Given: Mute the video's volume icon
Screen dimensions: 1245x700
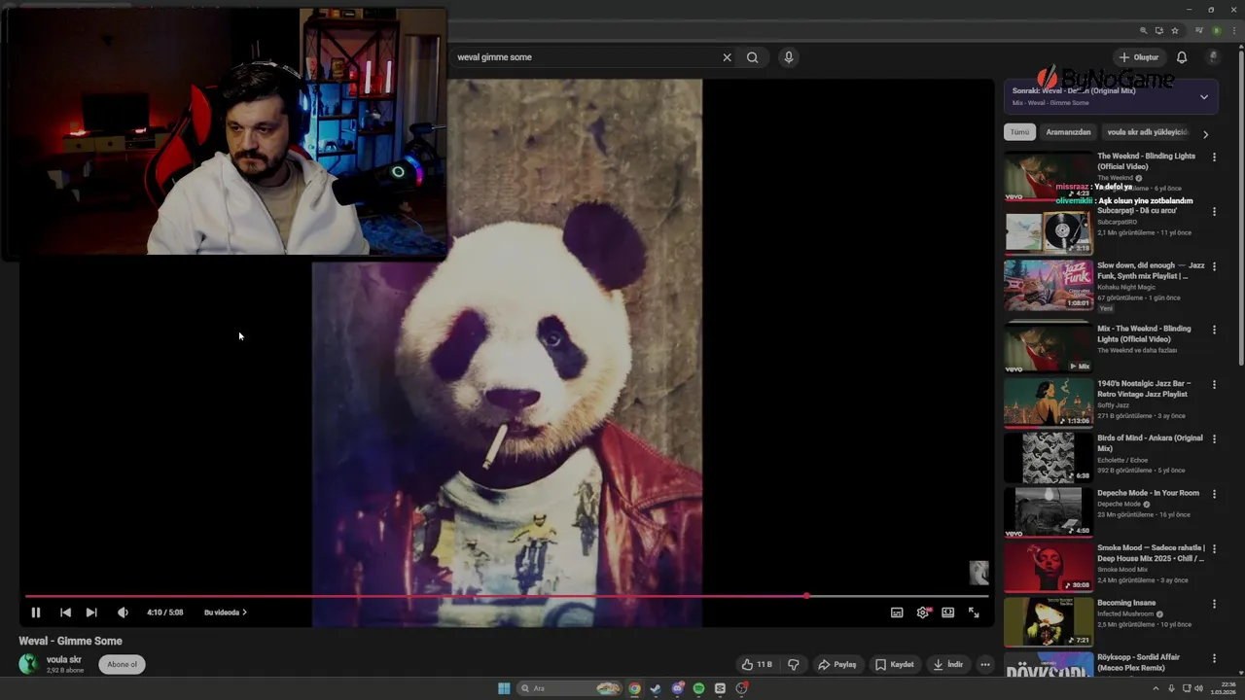Looking at the screenshot, I should (x=123, y=612).
